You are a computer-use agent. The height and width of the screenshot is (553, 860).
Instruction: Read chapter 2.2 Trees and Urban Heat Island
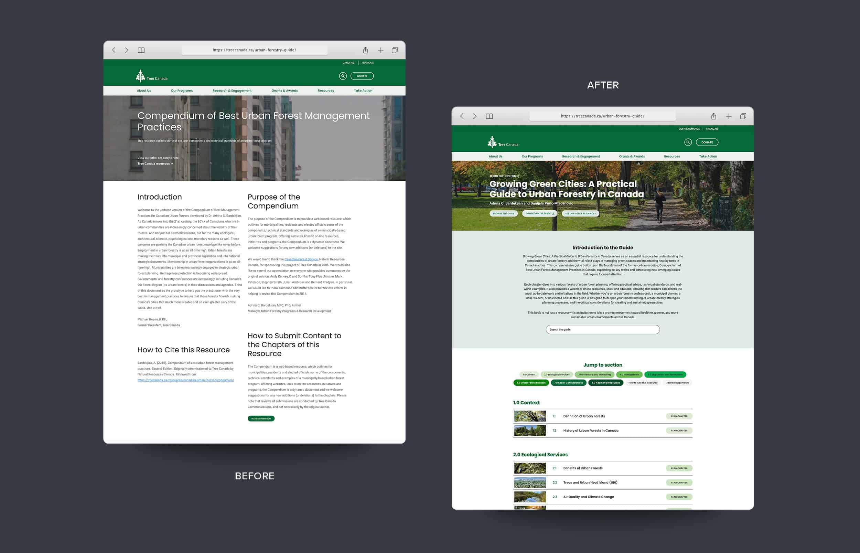click(x=679, y=482)
